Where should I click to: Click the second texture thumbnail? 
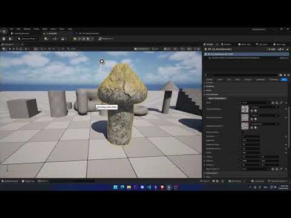point(245,117)
